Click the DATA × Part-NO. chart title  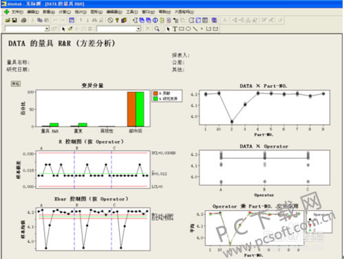pyautogui.click(x=264, y=86)
